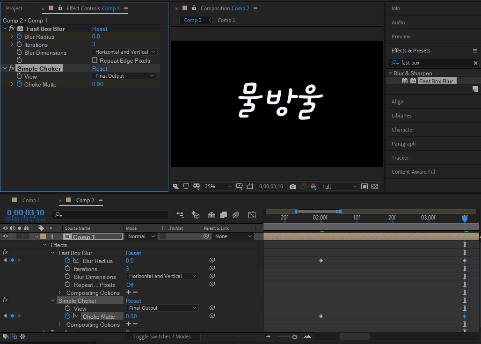Screen dimensions: 481x344
Task: Click the Take Snapshot camera icon
Action: (293, 187)
